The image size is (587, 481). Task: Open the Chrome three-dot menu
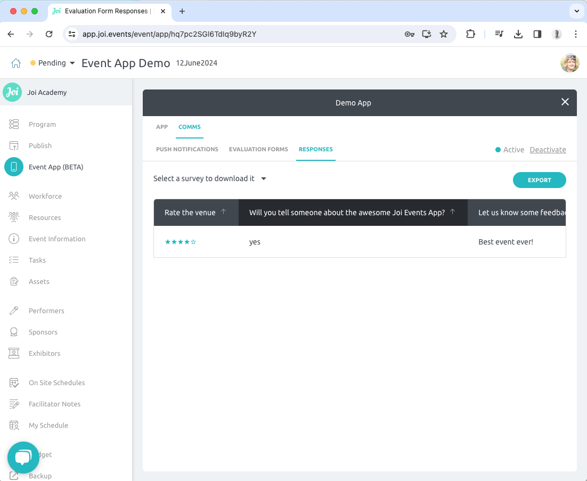coord(576,34)
